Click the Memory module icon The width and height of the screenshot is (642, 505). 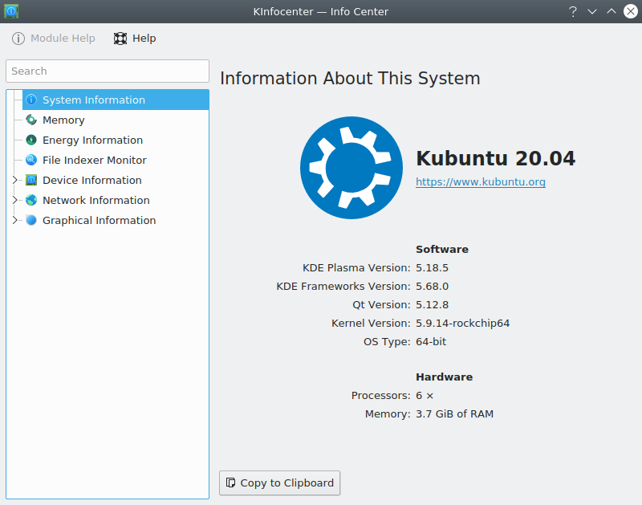pyautogui.click(x=31, y=120)
